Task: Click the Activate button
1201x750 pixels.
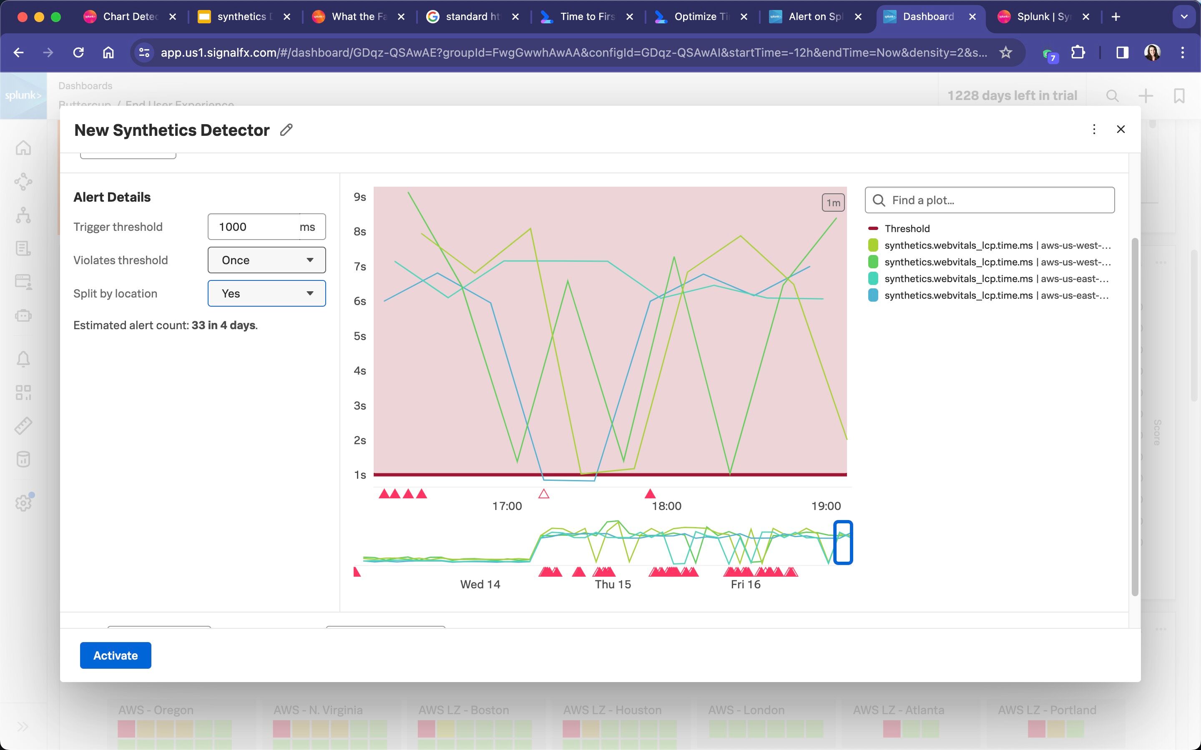Action: [115, 655]
